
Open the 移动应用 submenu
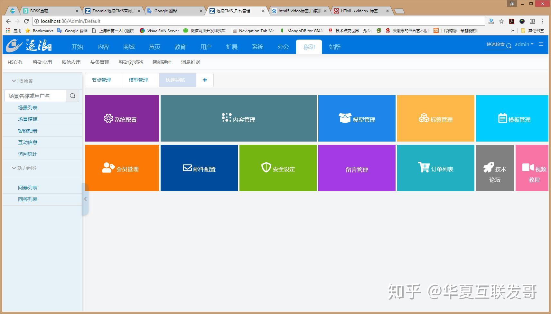[x=42, y=62]
